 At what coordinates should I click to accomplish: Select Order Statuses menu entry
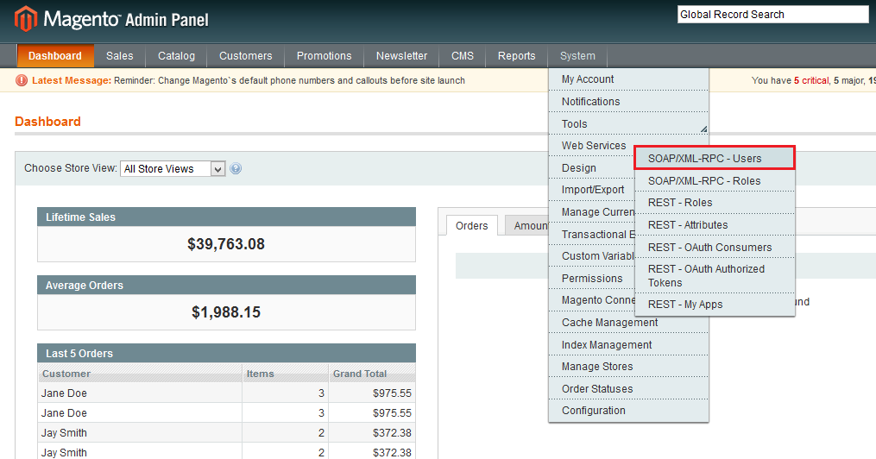[628, 389]
